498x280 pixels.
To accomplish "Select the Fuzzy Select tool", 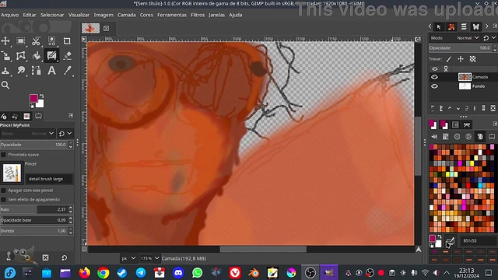I will (51, 41).
